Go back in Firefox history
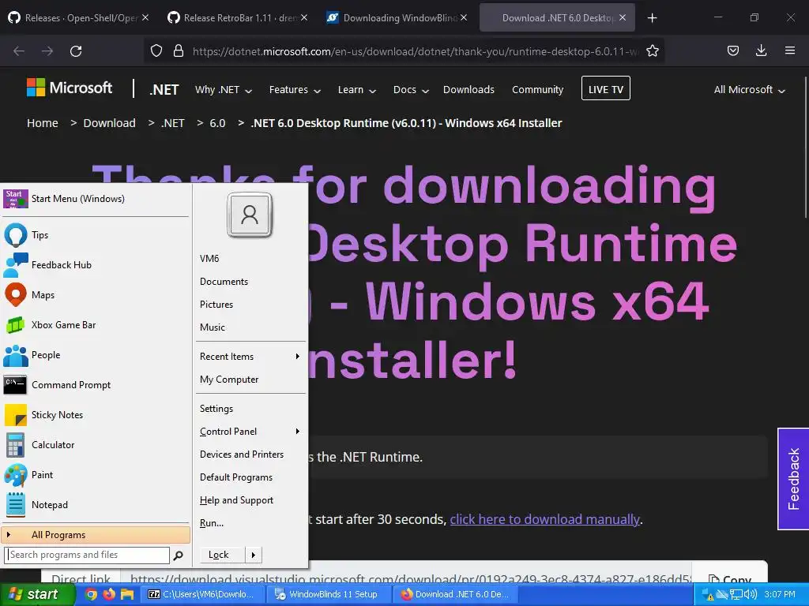 19,51
